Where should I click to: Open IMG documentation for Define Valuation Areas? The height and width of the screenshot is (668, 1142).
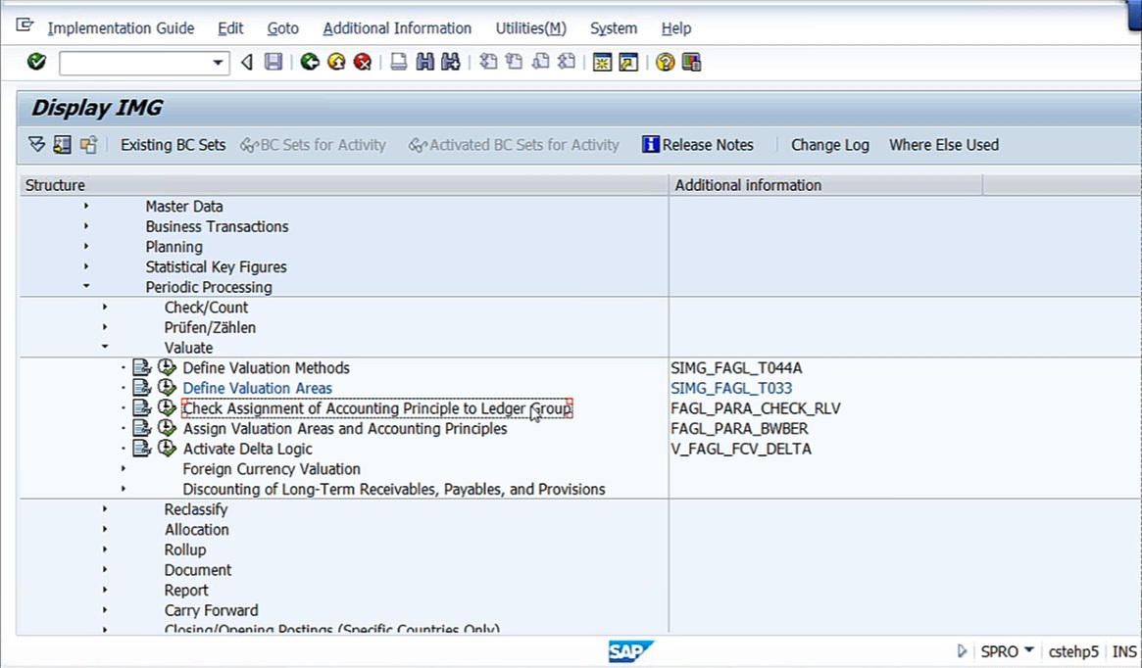141,388
